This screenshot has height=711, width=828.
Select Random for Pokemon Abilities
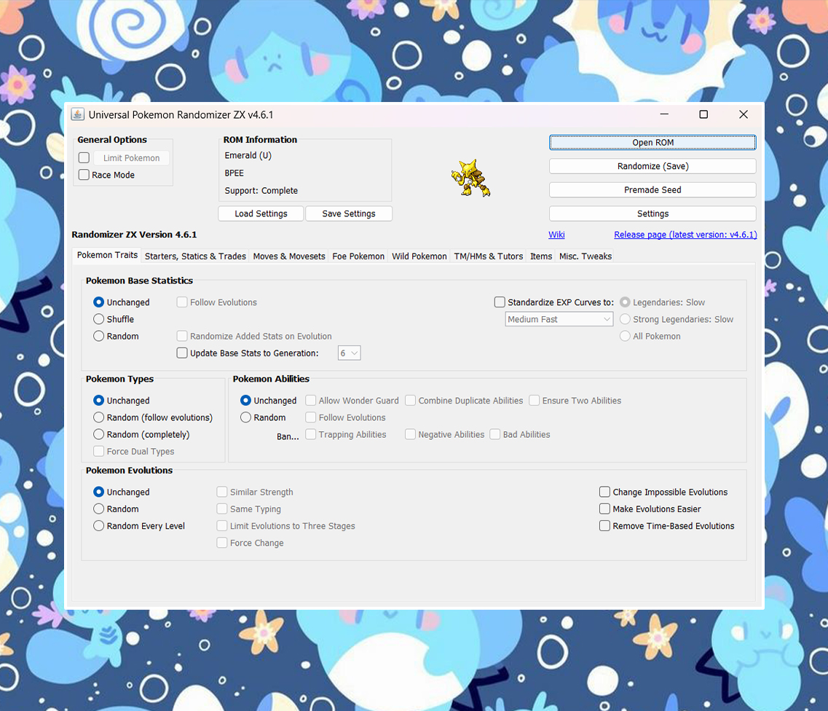(x=246, y=417)
